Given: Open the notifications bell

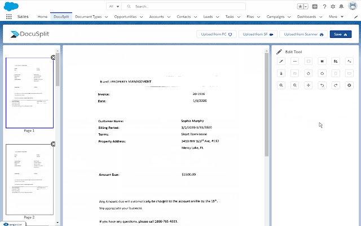Looking at the screenshot, I should pyautogui.click(x=341, y=6).
